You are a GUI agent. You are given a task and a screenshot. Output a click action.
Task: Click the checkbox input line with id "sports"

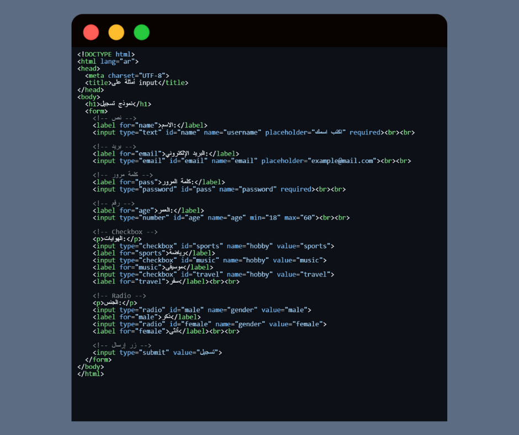[x=213, y=246]
